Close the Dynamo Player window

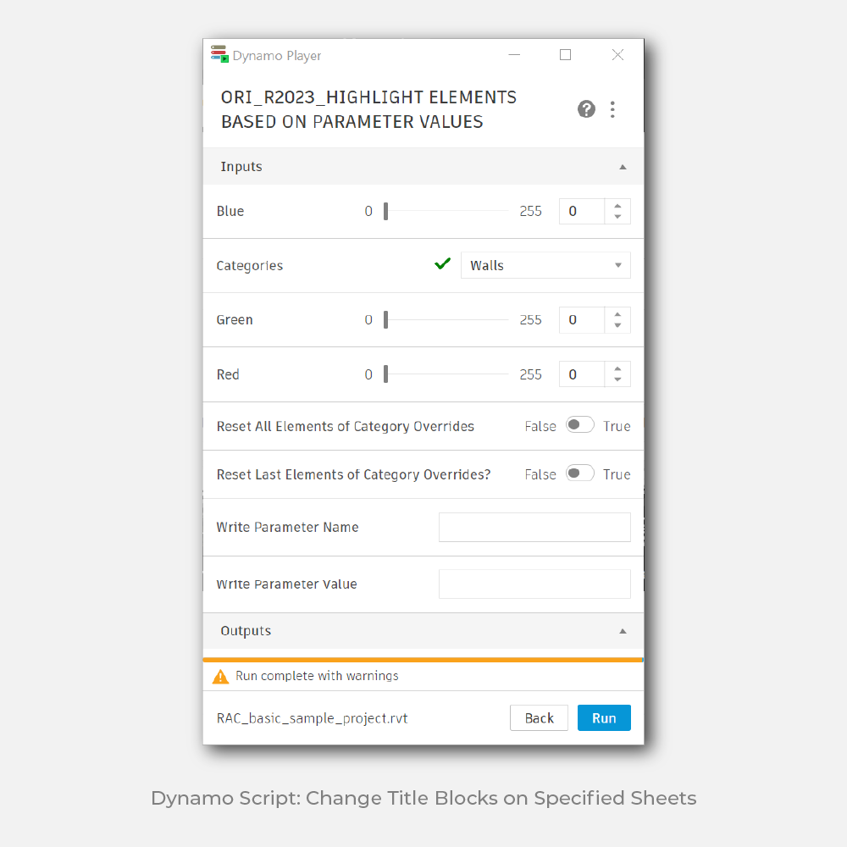(x=618, y=54)
